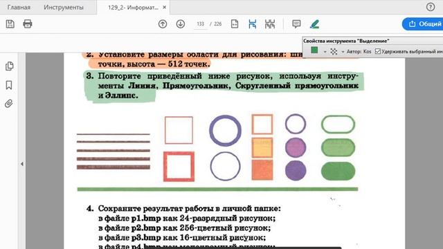Activate the scrolling page display icon
Screen dimensions: 443x249
point(252,24)
